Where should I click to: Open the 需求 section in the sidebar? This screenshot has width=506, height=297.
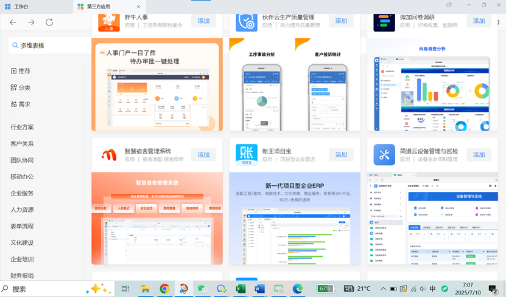pos(20,104)
